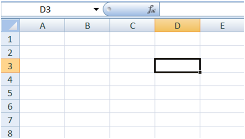Select highlighted row 3 header
Viewport: 245px width, 139px height.
(10, 66)
